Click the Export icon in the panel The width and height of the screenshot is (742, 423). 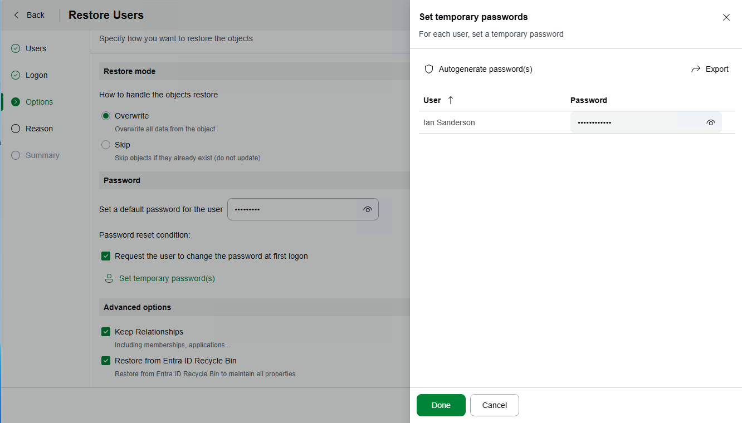coord(695,68)
